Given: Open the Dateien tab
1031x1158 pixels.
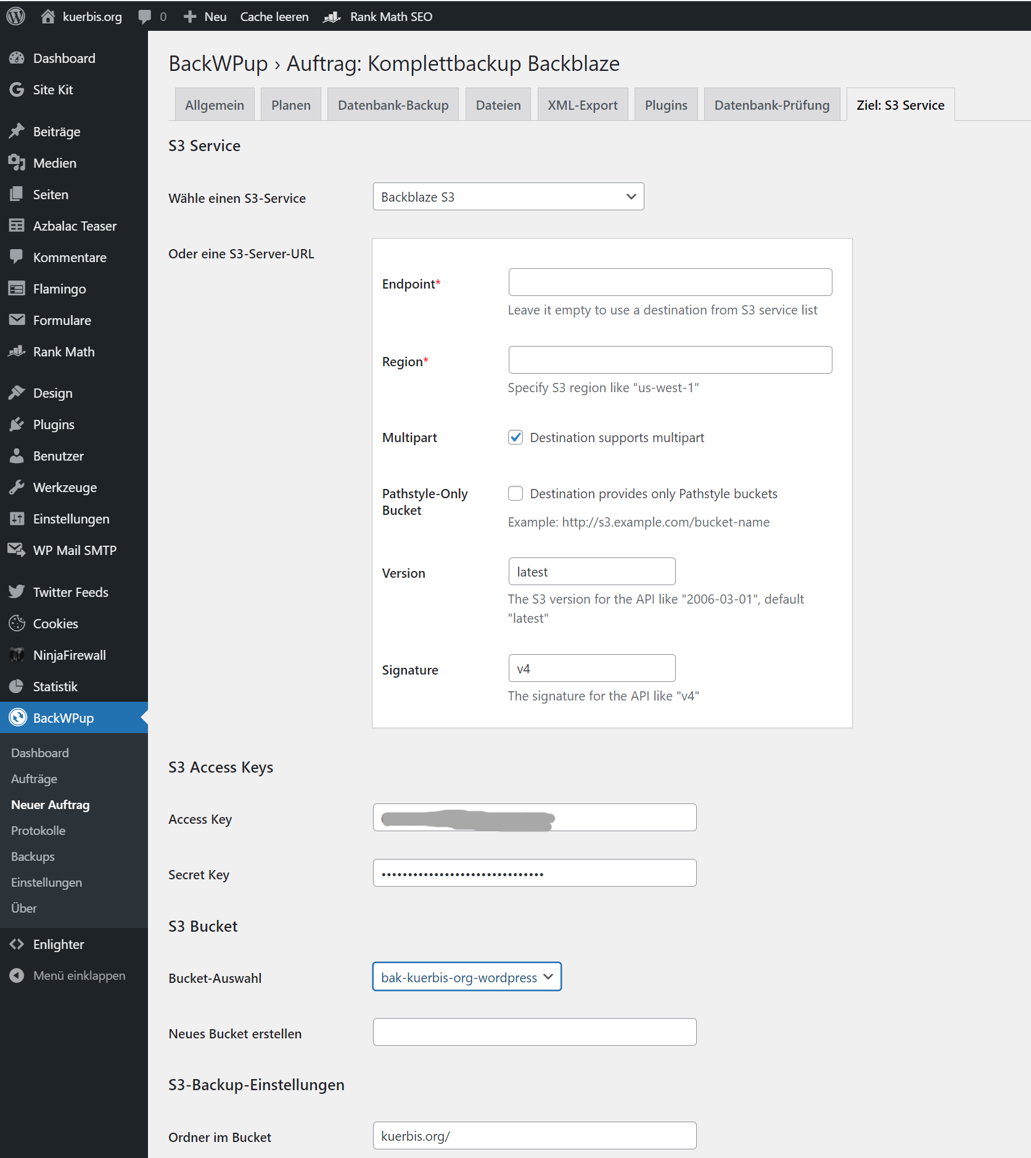Looking at the screenshot, I should (x=498, y=104).
